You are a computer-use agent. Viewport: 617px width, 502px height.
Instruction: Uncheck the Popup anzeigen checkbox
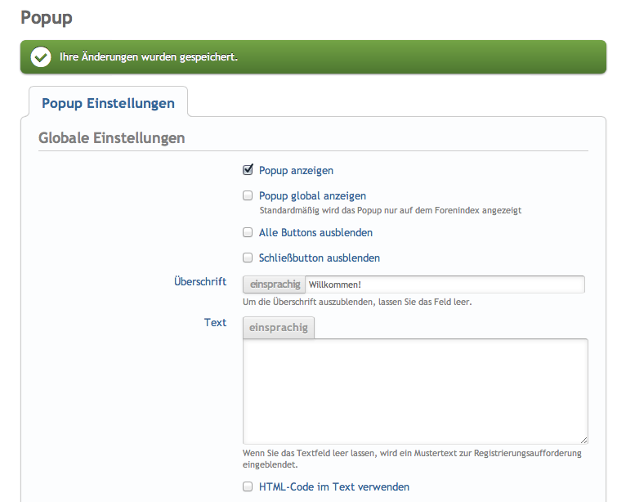[x=248, y=170]
